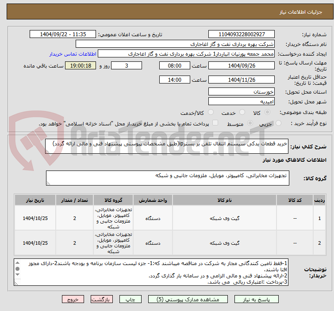
Task: Click the delivery city field امیدیه
Action: (242, 101)
